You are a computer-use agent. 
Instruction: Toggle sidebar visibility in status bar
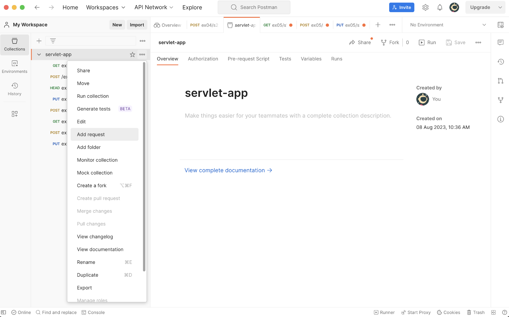4,312
